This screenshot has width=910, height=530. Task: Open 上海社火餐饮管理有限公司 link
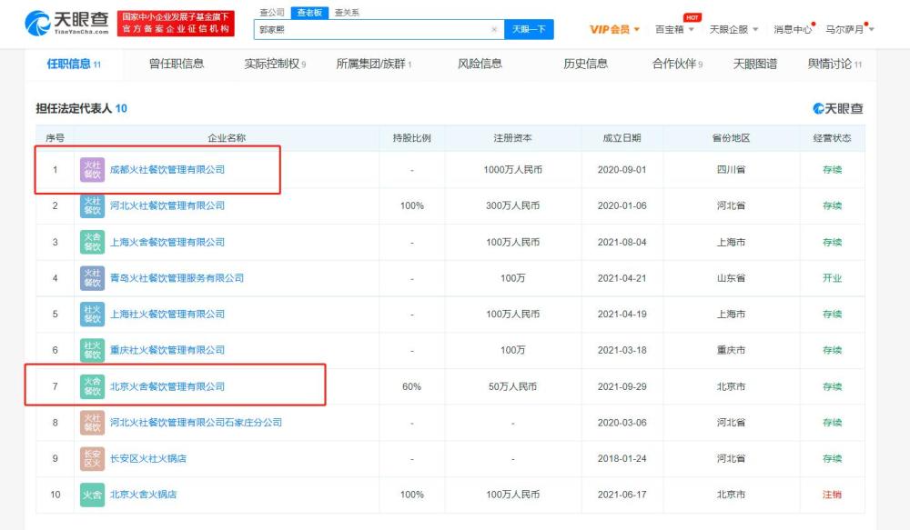point(167,315)
